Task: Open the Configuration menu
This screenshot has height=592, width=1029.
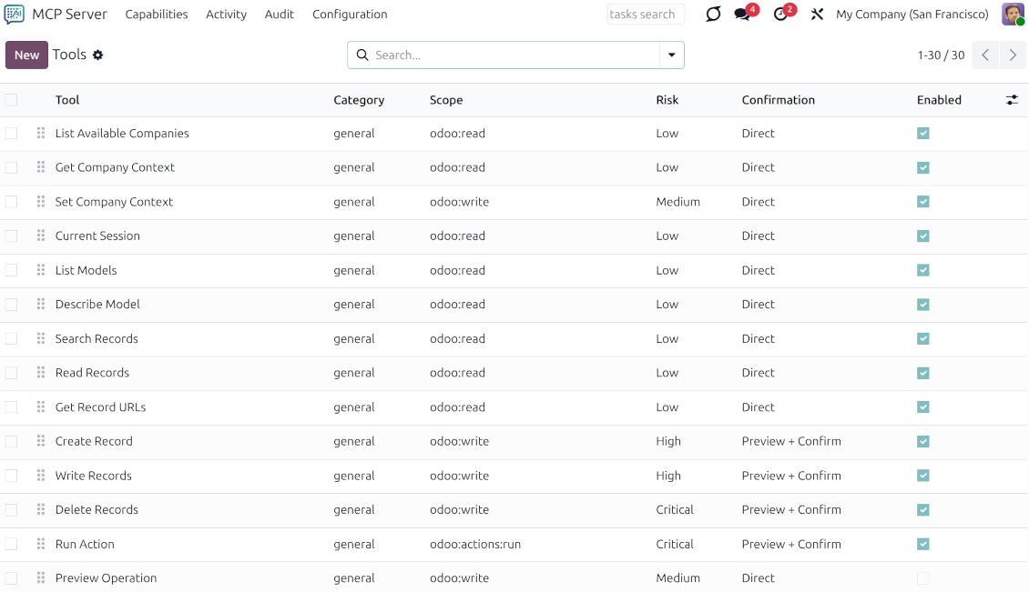Action: coord(350,14)
